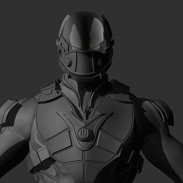183x183 pixels.
Task: Select the center mouth guard plate of helmet
Action: (84, 63)
